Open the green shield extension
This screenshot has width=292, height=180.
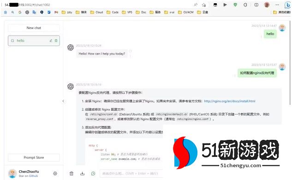(235, 5)
